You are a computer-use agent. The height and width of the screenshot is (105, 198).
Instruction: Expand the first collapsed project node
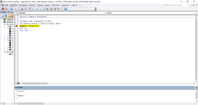pyautogui.click(x=2, y=20)
